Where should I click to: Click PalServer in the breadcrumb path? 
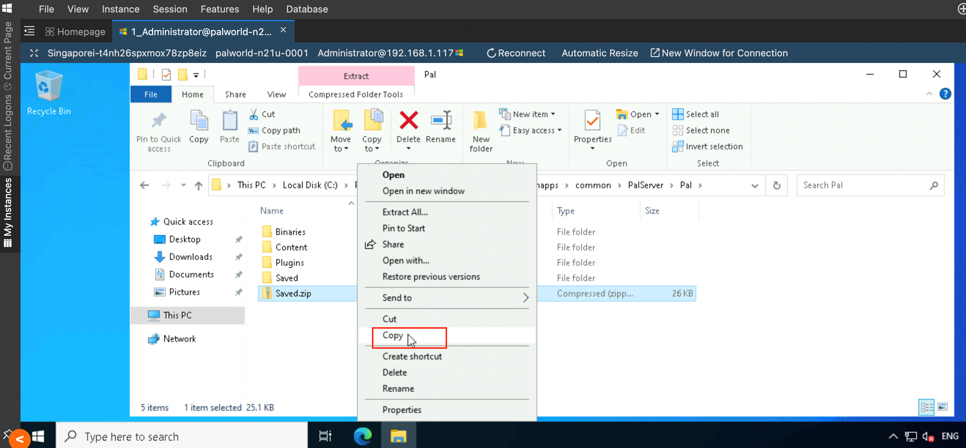tap(645, 185)
